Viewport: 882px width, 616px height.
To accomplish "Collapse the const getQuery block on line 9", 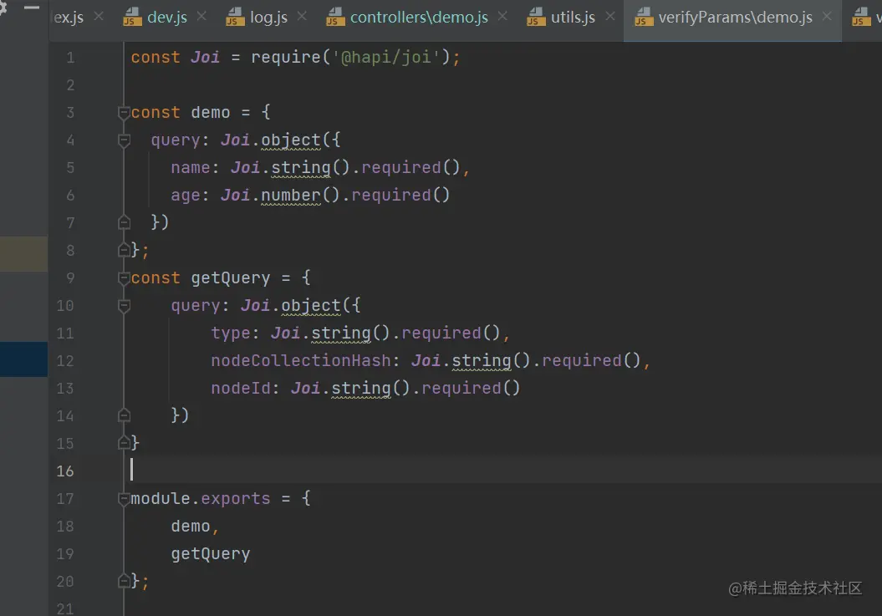I will pyautogui.click(x=125, y=277).
